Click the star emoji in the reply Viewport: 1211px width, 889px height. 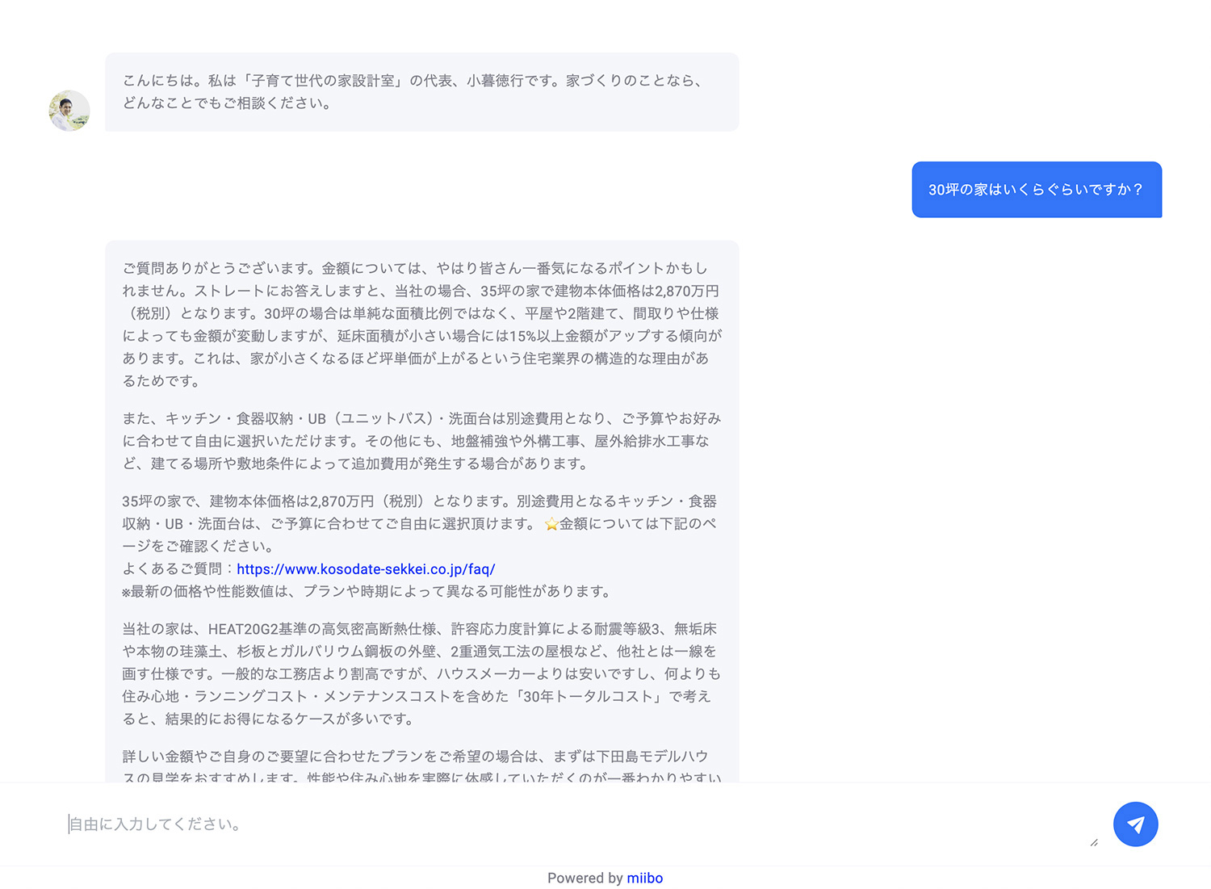(551, 524)
